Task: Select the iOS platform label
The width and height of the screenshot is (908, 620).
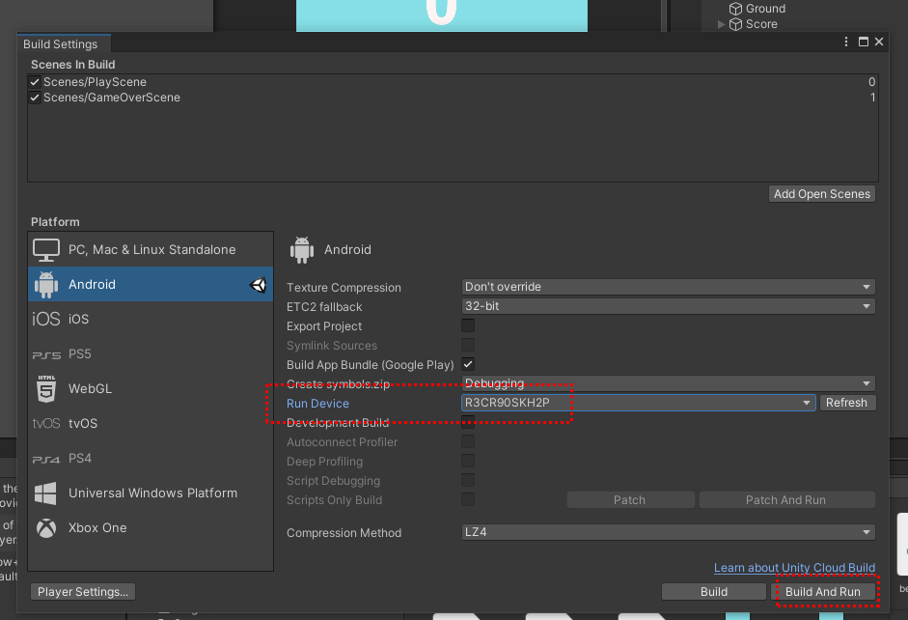Action: (79, 320)
